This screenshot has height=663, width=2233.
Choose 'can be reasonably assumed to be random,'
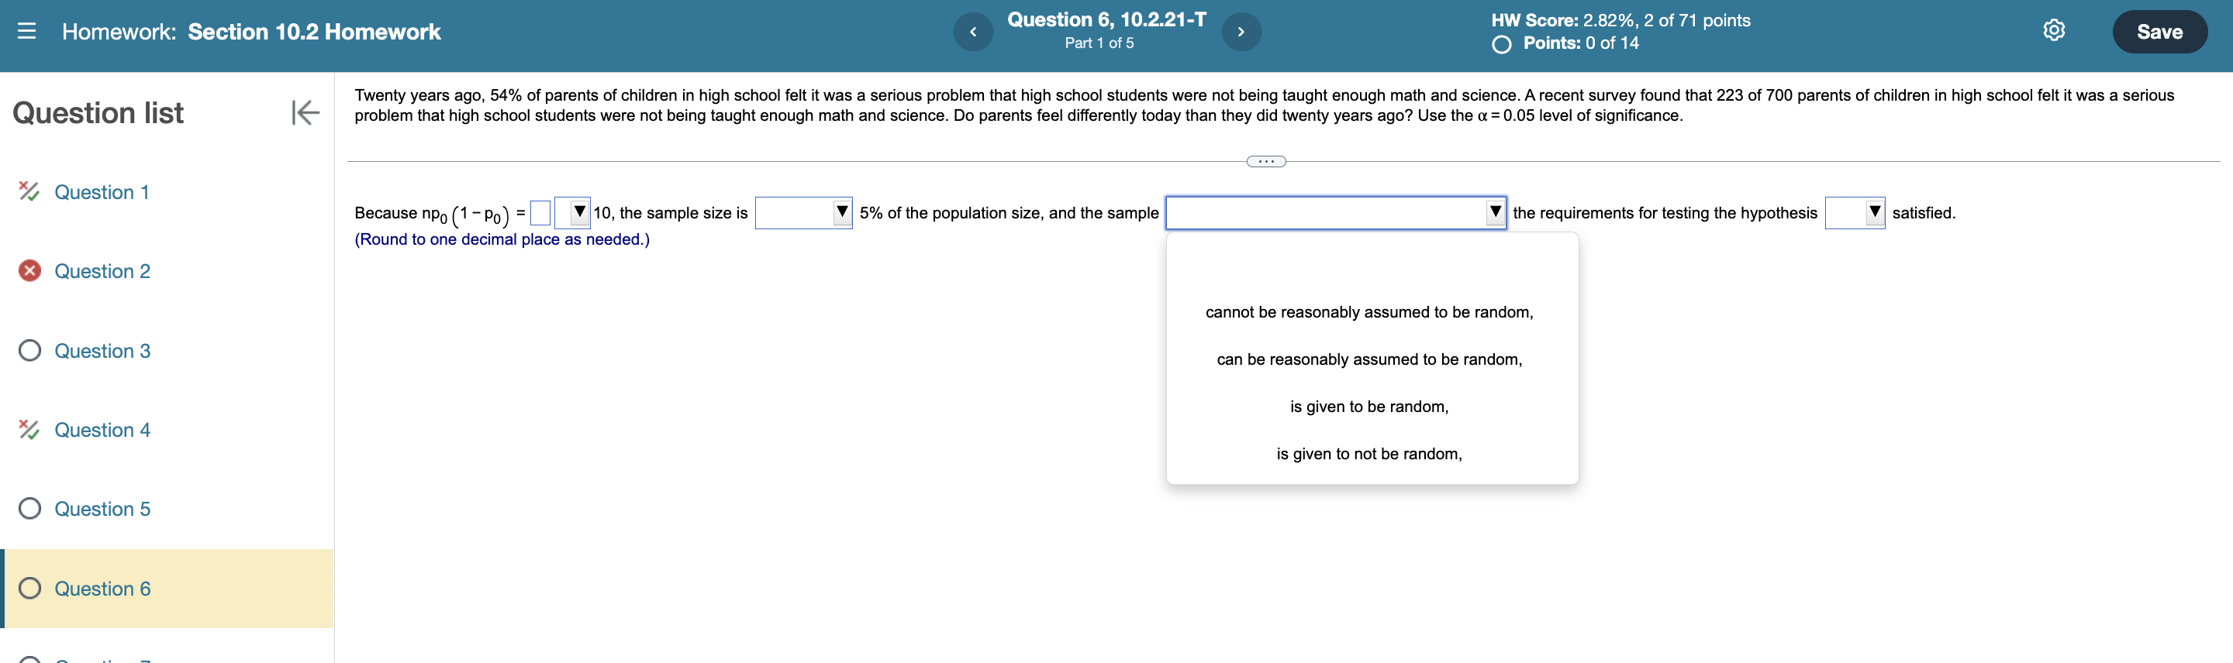pyautogui.click(x=1369, y=359)
